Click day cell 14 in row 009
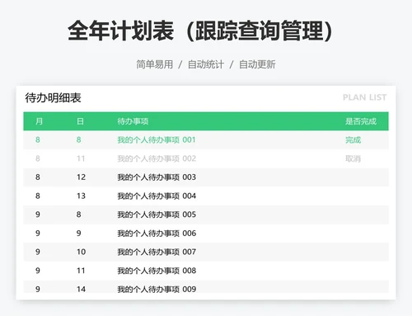 [81, 289]
